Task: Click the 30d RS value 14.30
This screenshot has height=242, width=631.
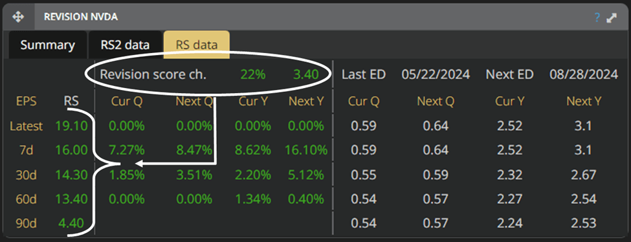Action: tap(71, 175)
